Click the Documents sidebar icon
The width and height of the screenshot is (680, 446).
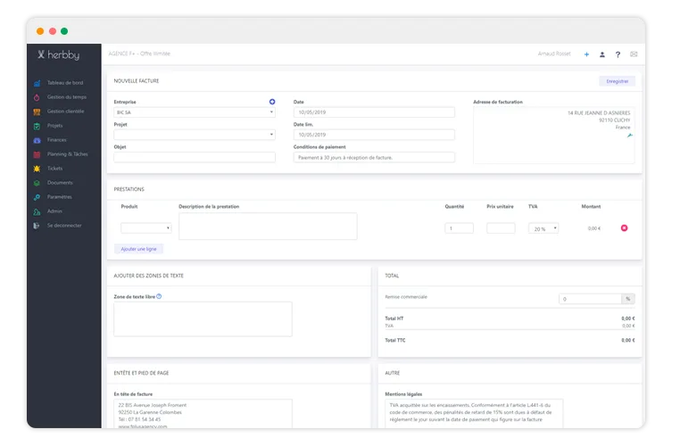(37, 183)
